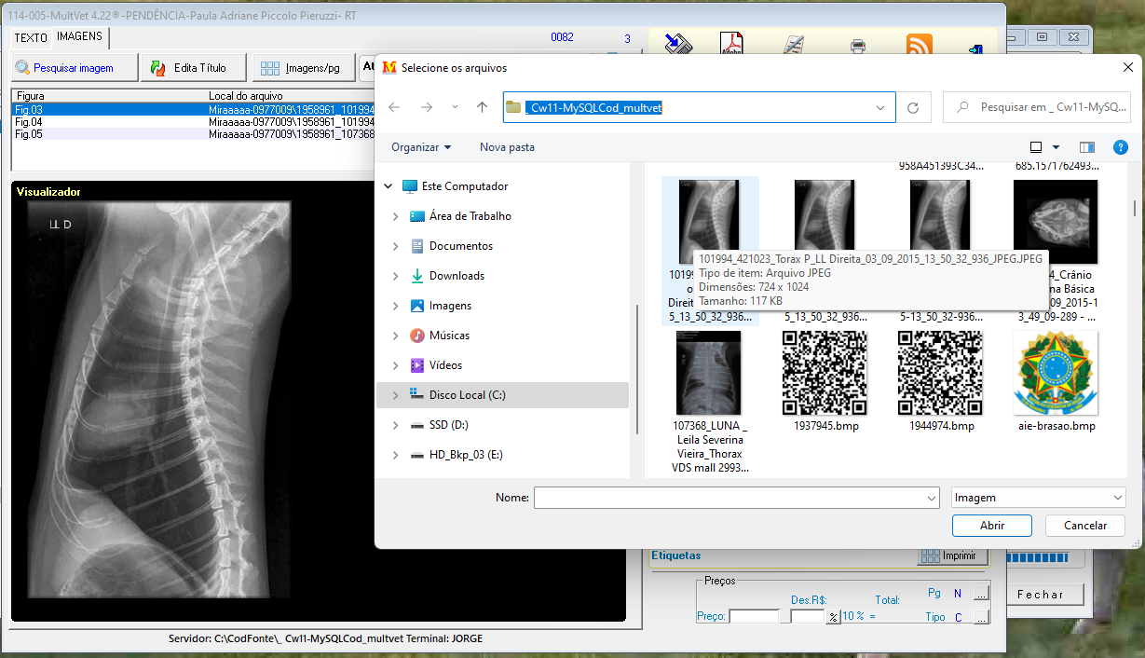Click the Cancelar button
The image size is (1145, 658).
click(x=1084, y=526)
